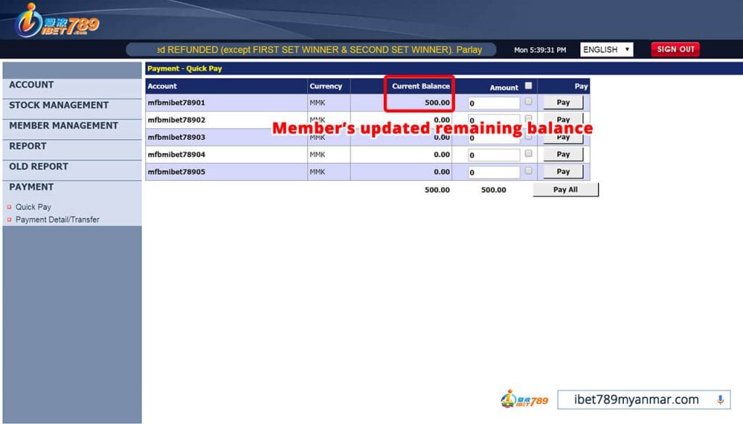The width and height of the screenshot is (743, 424).
Task: Check the checkbox on the mfbmibet78901 row
Action: coord(529,102)
